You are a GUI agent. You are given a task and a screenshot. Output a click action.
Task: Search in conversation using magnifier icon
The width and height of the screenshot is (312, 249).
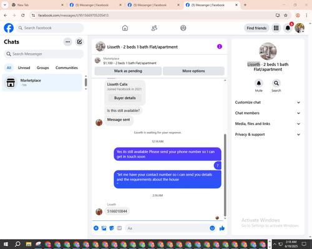276,83
